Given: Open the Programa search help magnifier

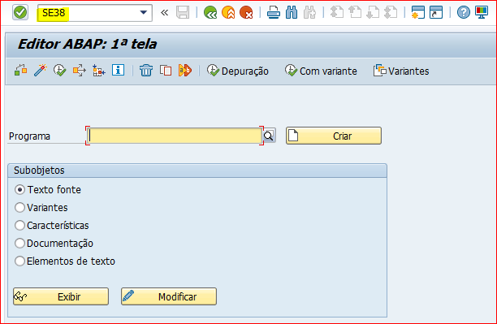Looking at the screenshot, I should point(269,136).
